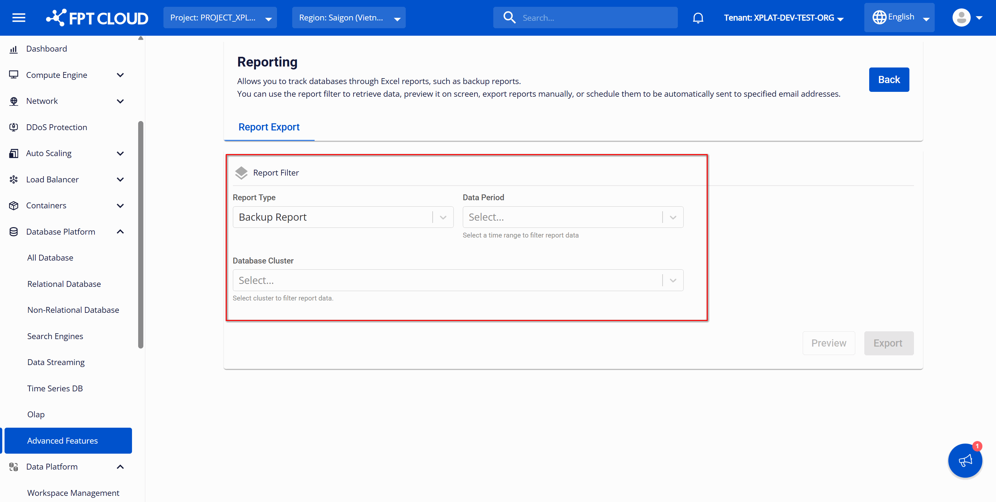
Task: Click the Load Balancer icon
Action: 14,179
